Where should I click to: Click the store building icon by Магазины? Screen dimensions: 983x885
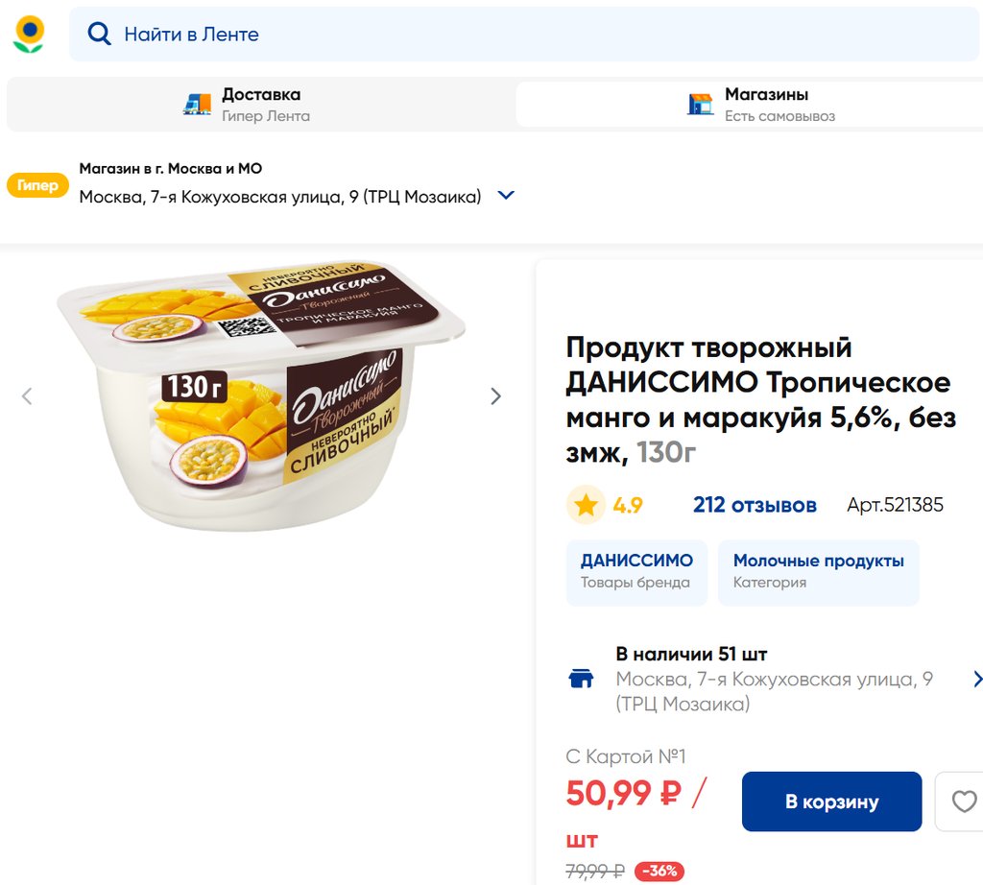pos(701,105)
